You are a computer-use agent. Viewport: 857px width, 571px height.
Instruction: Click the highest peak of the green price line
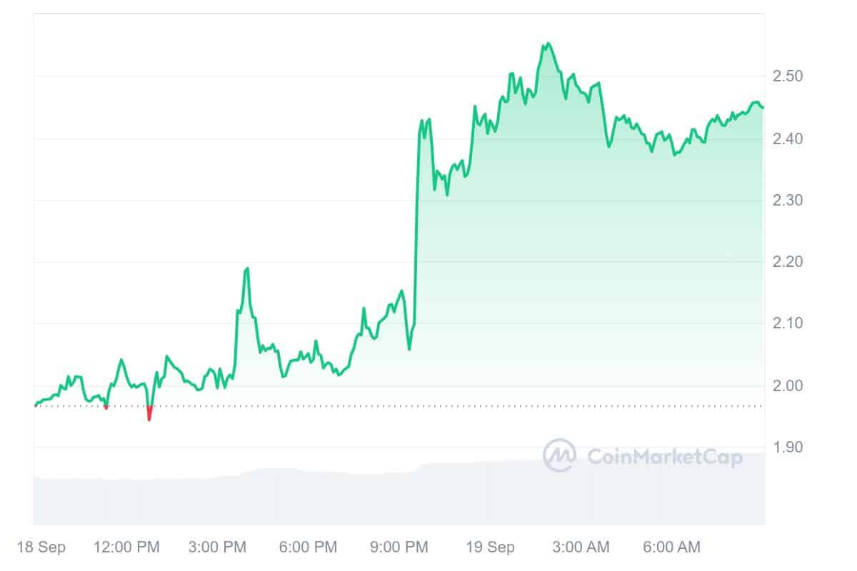[547, 44]
